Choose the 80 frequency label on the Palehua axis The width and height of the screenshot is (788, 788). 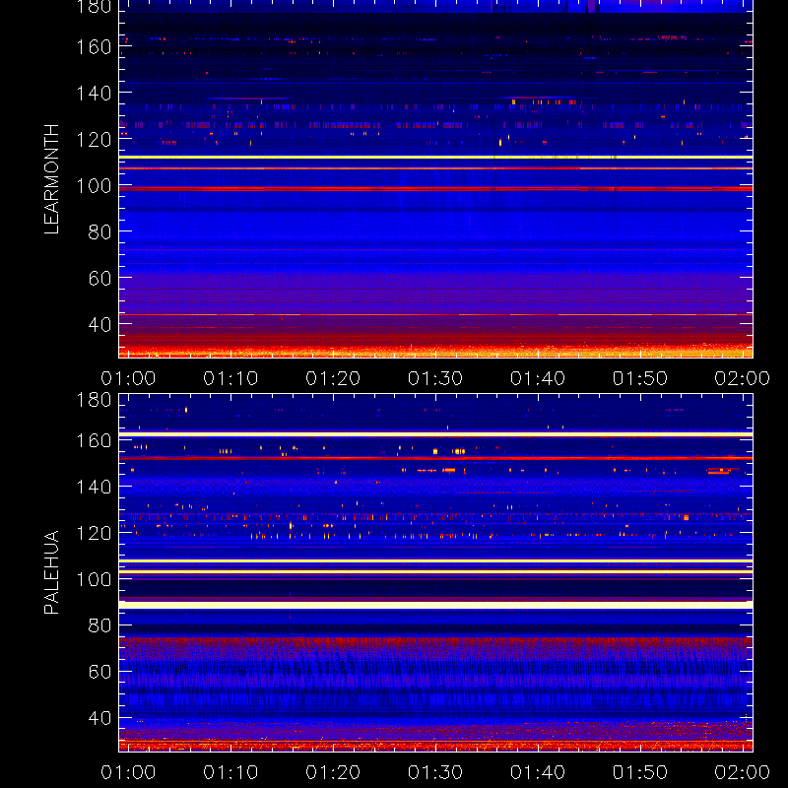(99, 625)
